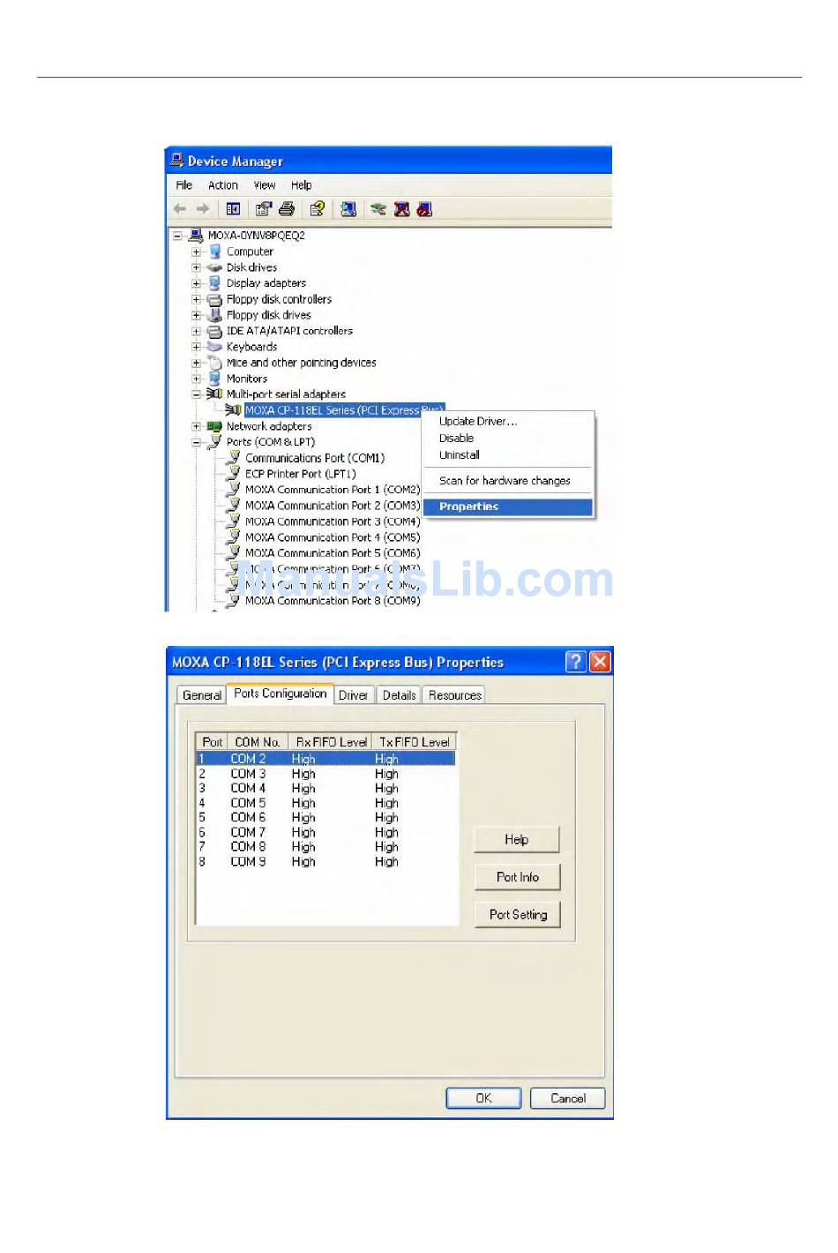Switch to the General tab
Screen dimensions: 838x1253
[201, 695]
